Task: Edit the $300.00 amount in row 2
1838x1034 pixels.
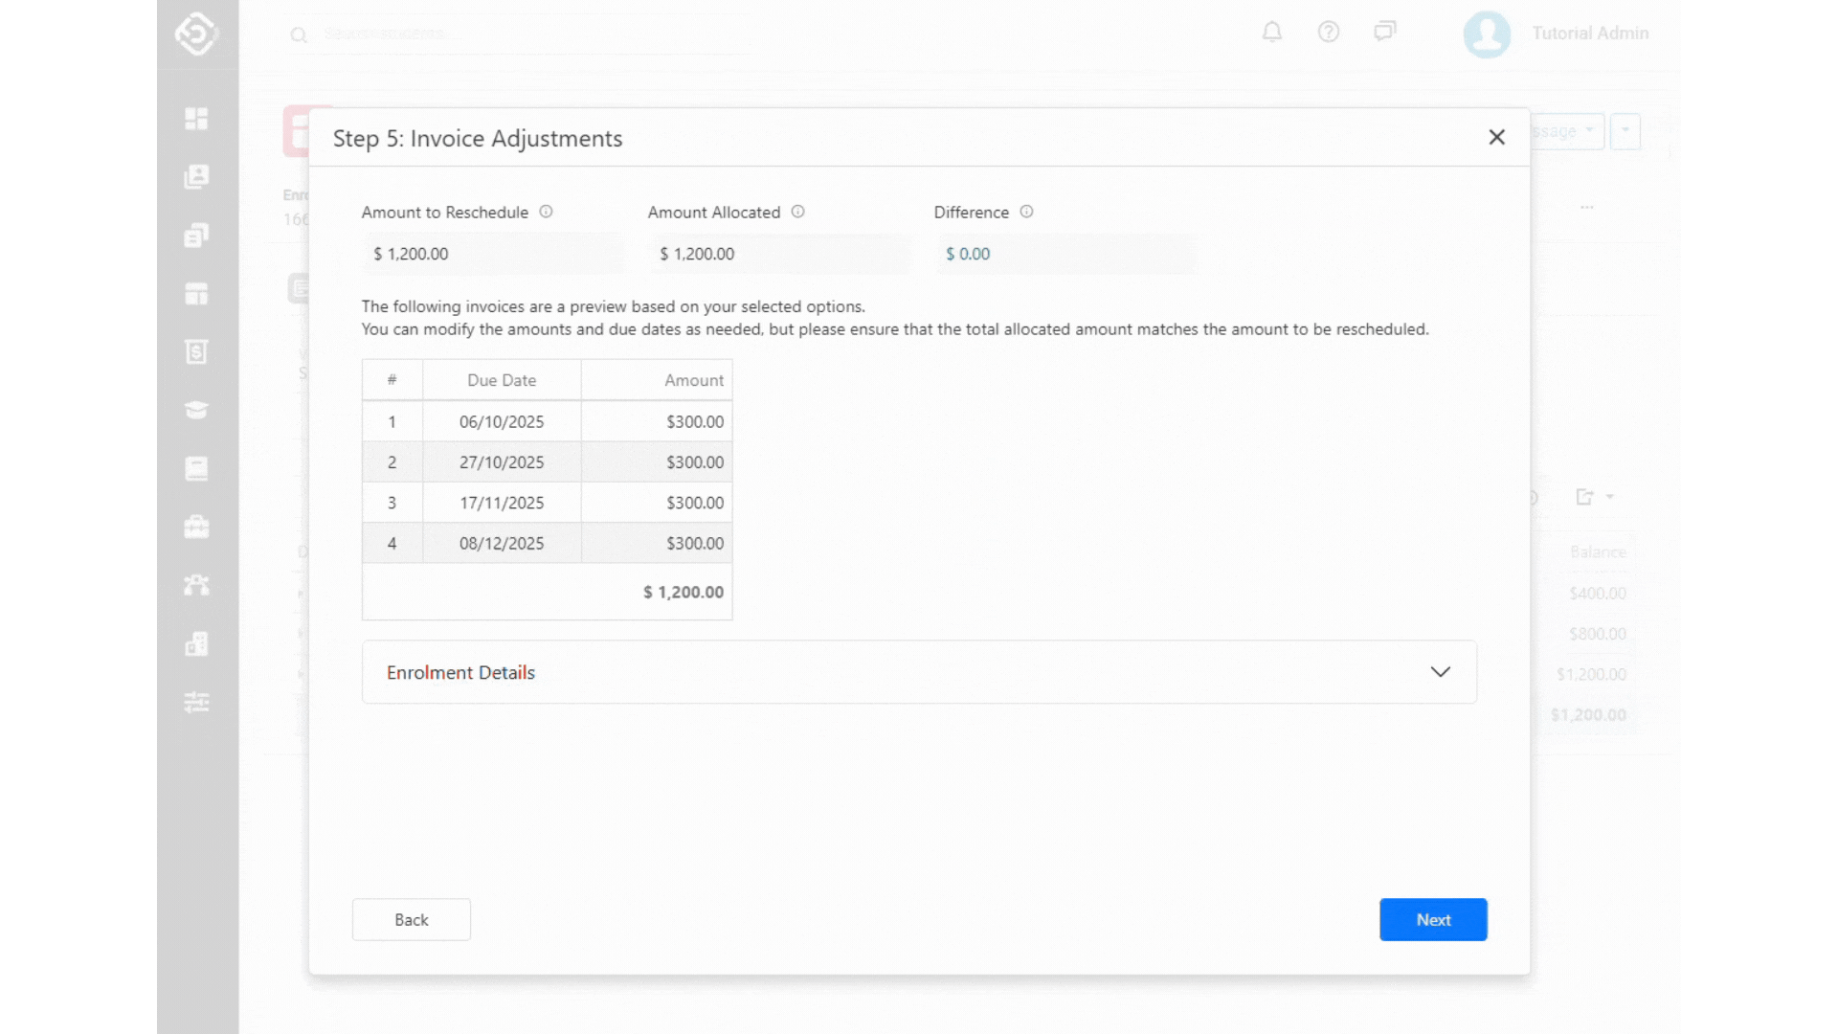Action: click(x=694, y=462)
